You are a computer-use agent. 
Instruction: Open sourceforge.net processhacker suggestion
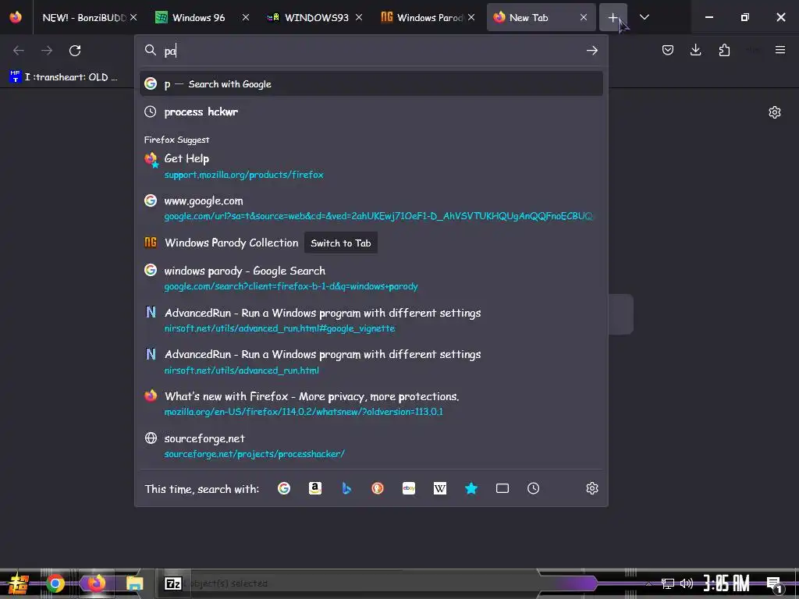(x=371, y=445)
